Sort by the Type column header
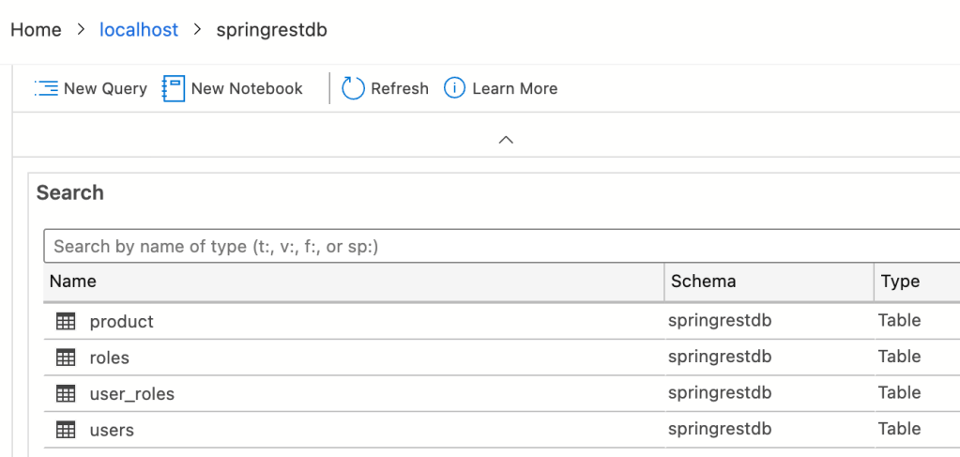This screenshot has height=457, width=960. tap(899, 282)
